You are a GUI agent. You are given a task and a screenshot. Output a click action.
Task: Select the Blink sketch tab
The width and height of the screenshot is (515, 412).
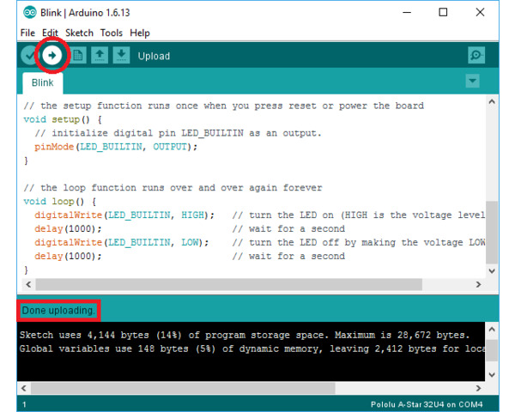[x=42, y=82]
